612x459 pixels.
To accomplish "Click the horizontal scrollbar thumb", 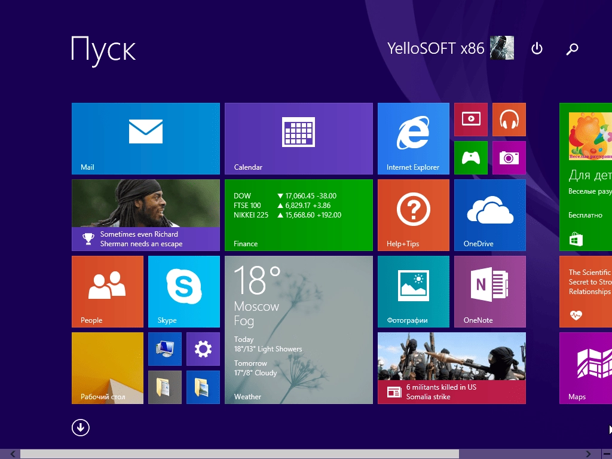I will (240, 454).
